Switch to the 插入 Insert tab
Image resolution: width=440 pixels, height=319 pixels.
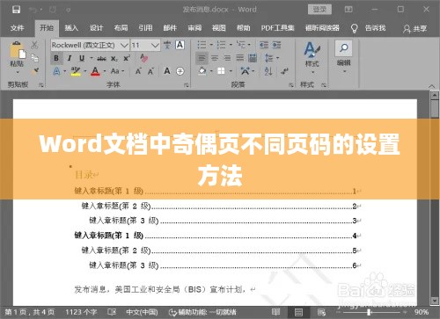tap(71, 28)
